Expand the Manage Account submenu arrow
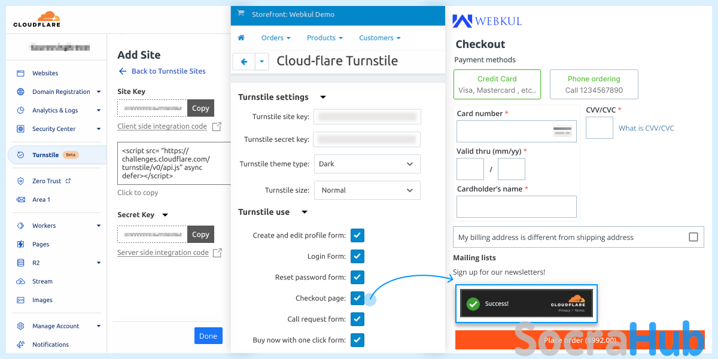Image resolution: width=718 pixels, height=359 pixels. [x=98, y=327]
